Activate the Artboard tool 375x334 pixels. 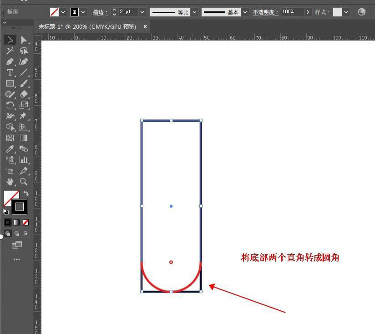[10, 171]
